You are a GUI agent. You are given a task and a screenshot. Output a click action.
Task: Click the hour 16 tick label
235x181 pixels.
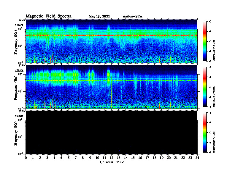(x=140, y=158)
